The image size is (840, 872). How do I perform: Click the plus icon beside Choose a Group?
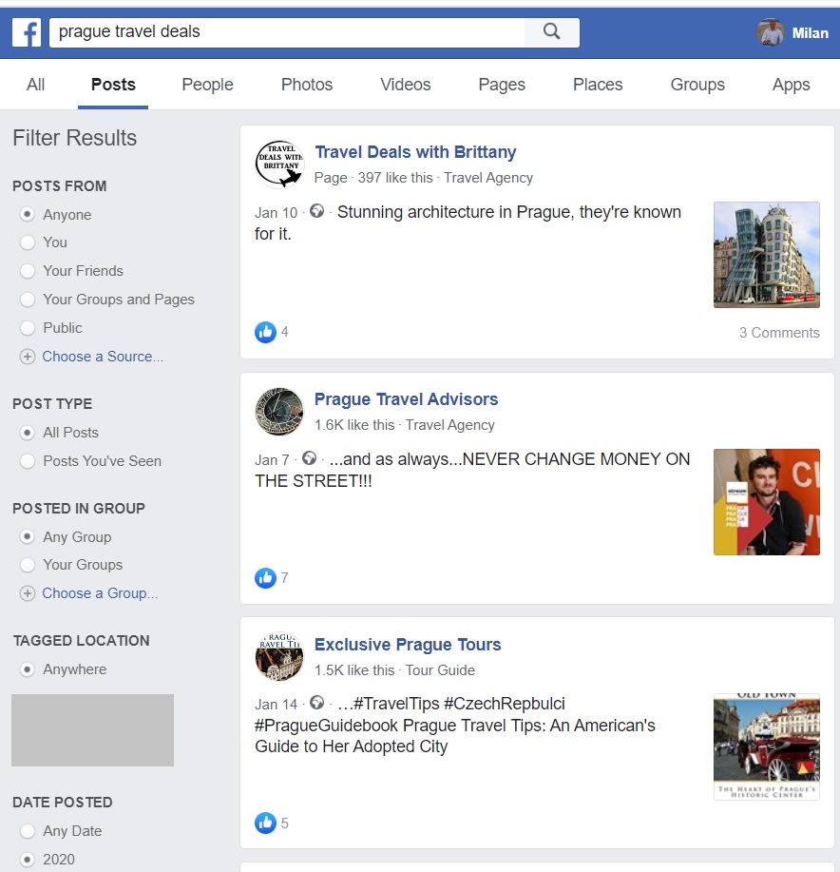28,593
